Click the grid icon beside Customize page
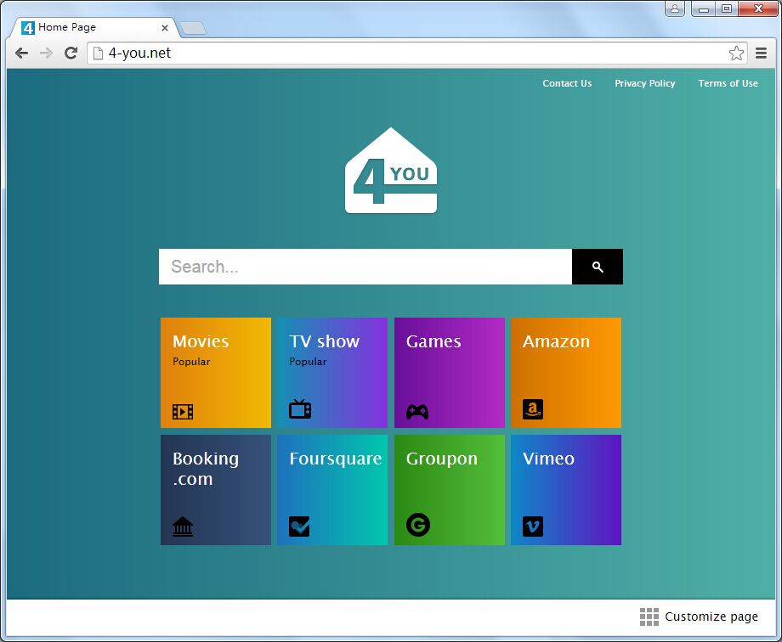 click(649, 617)
